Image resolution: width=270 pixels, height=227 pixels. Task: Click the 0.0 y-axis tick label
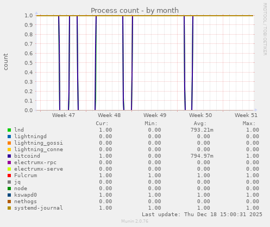(29, 110)
